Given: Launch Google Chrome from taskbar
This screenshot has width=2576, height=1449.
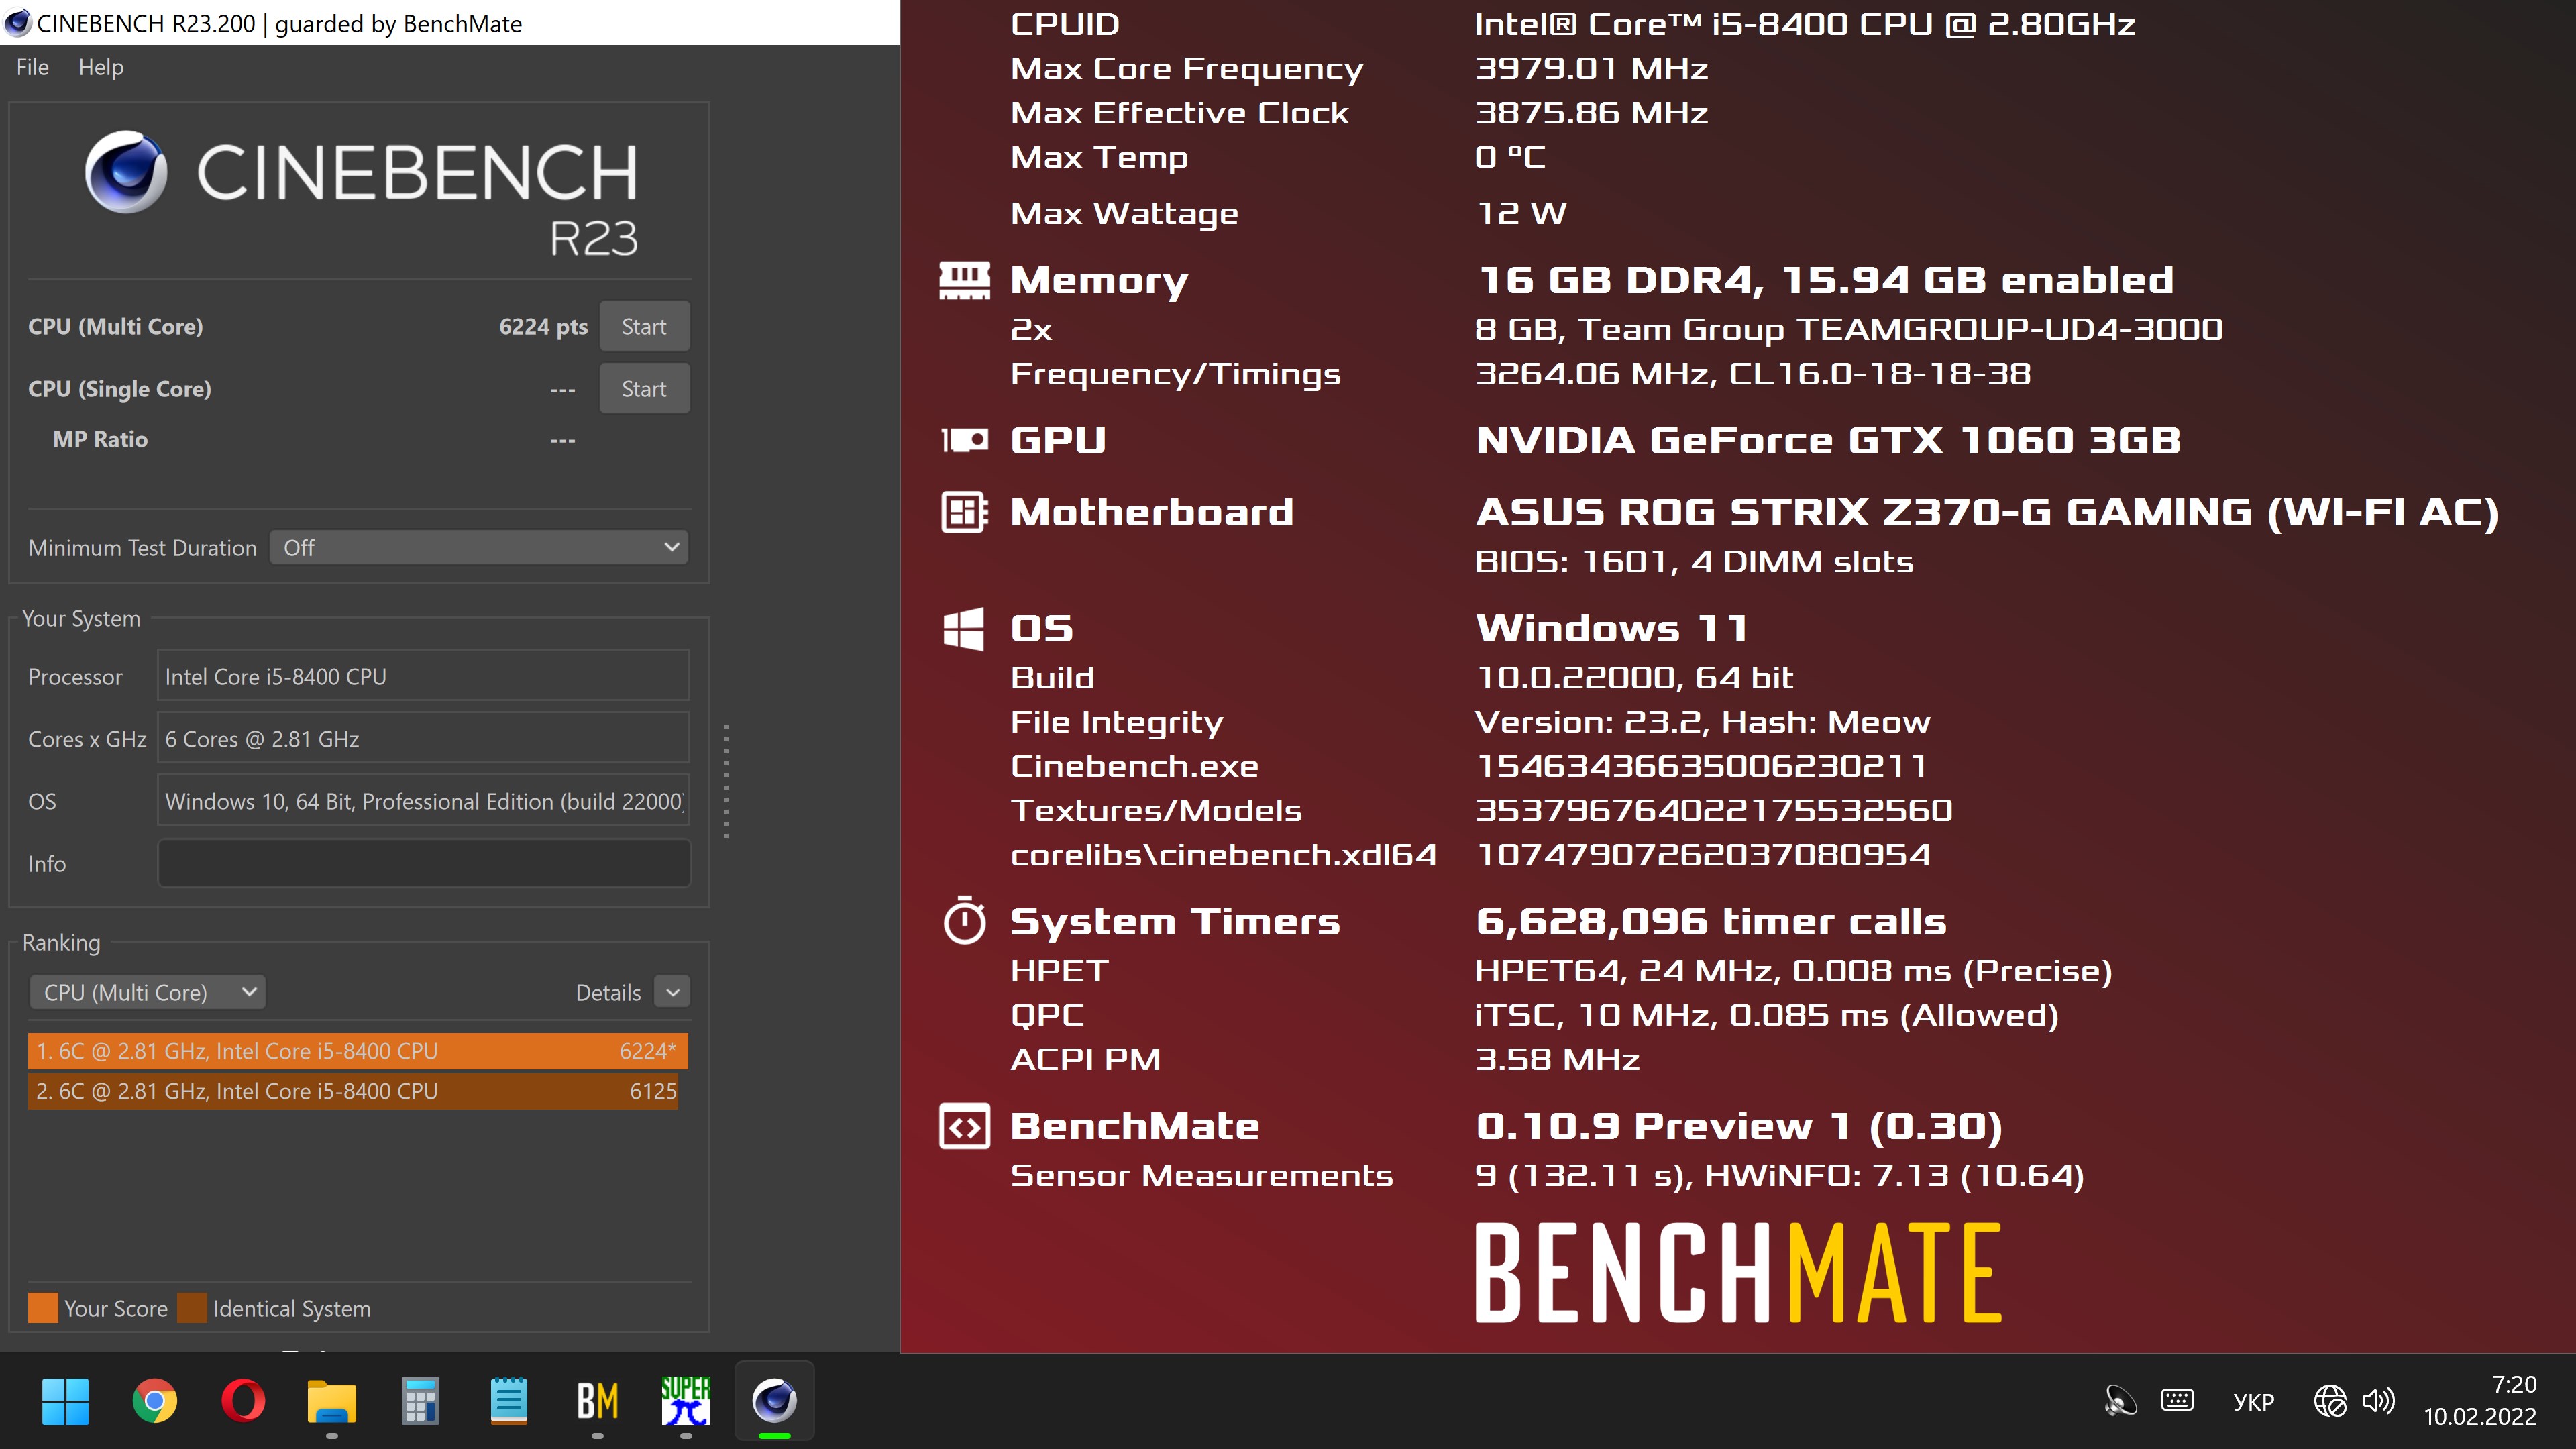Looking at the screenshot, I should coord(154,1401).
